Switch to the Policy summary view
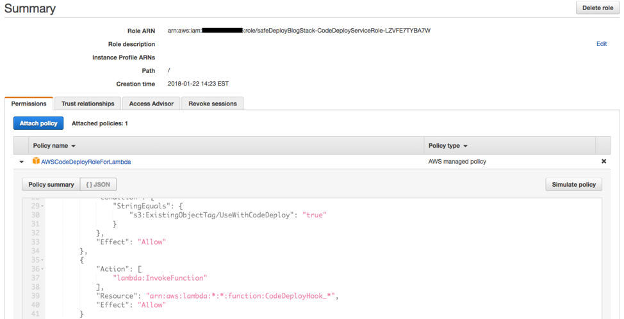This screenshot has width=624, height=319. tap(51, 185)
